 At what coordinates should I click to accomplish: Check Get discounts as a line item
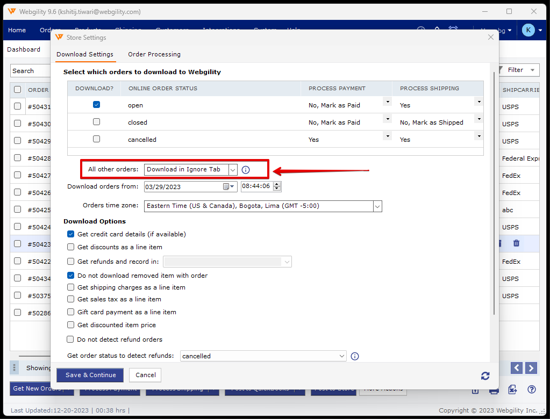click(71, 247)
